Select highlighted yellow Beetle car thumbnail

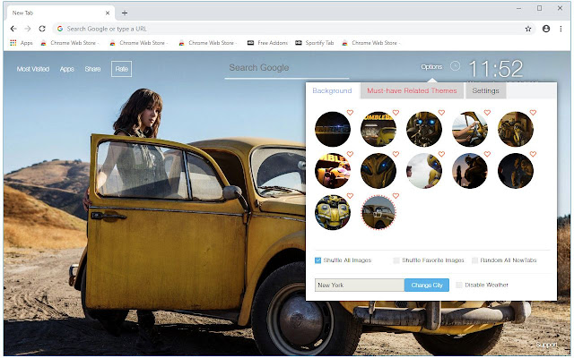(378, 213)
